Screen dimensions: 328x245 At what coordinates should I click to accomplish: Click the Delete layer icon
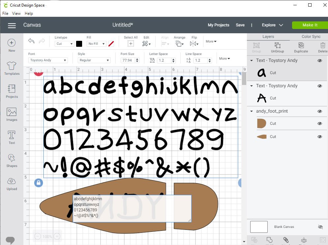(x=323, y=45)
